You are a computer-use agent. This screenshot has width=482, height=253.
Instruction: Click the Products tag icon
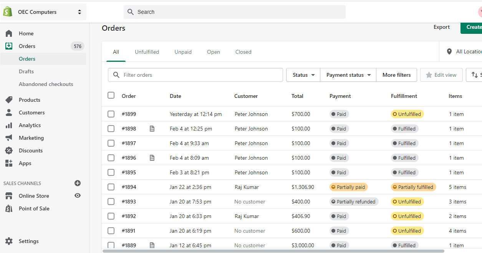(x=9, y=100)
